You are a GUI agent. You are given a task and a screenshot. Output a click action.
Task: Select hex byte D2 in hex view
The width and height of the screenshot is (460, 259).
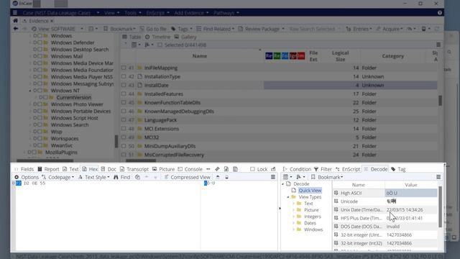click(27, 183)
